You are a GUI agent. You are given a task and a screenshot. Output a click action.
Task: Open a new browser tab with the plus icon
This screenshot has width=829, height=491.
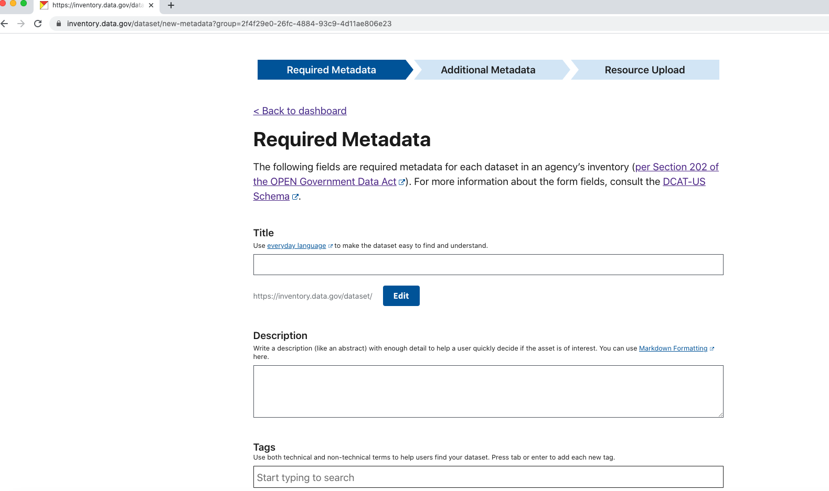170,6
